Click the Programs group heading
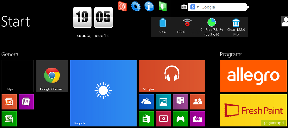Screen dimensions: 288x128 click(231, 55)
